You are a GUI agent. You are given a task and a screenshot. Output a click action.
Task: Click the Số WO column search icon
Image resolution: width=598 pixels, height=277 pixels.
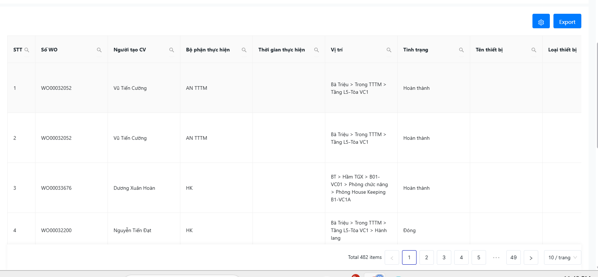click(x=99, y=50)
